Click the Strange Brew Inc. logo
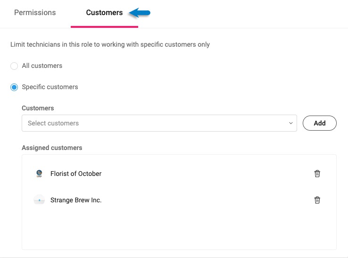 point(39,200)
